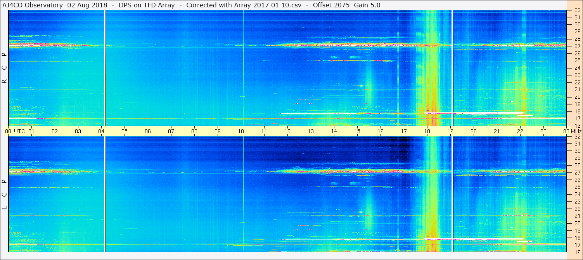
Task: Click the 20 MHz label on LCP scale
Action: 577,223
